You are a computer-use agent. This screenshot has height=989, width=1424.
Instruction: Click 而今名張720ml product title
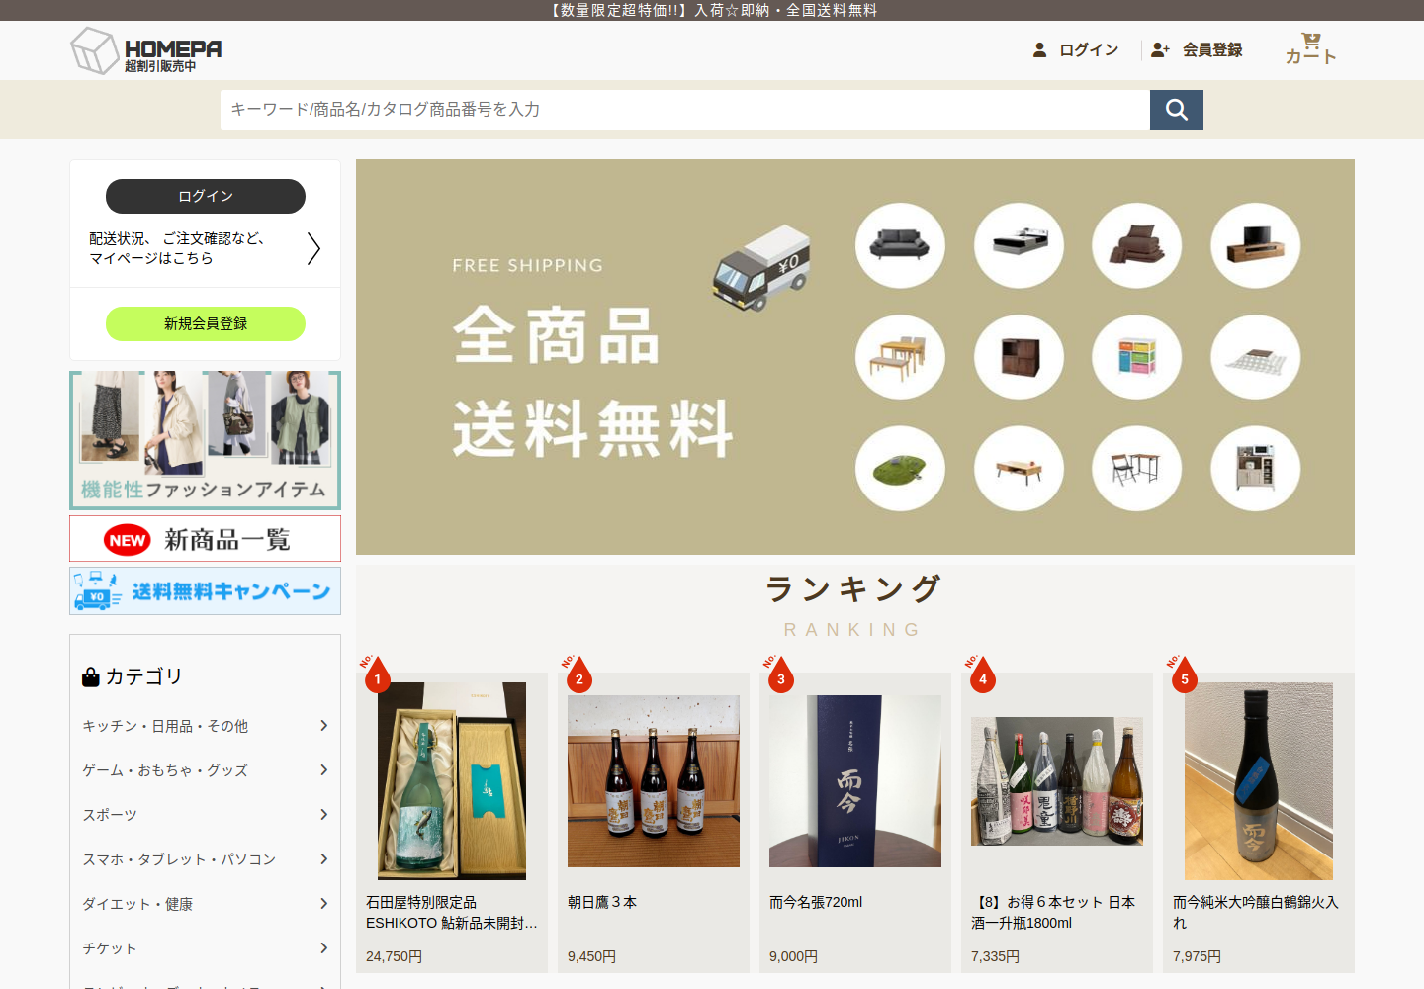coord(816,902)
